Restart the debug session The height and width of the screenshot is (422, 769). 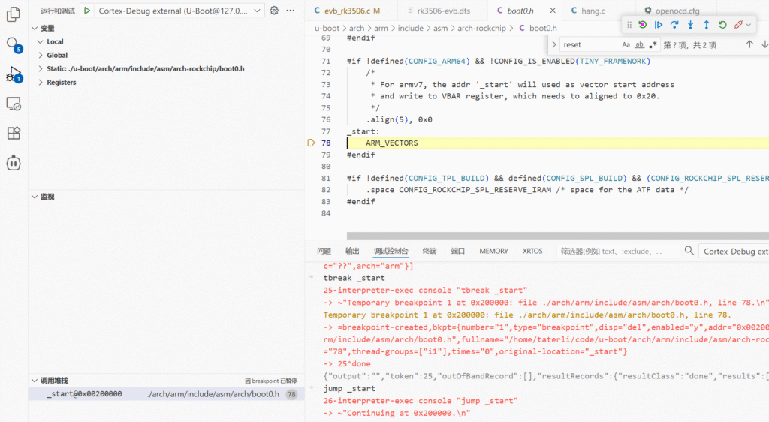[x=722, y=25]
